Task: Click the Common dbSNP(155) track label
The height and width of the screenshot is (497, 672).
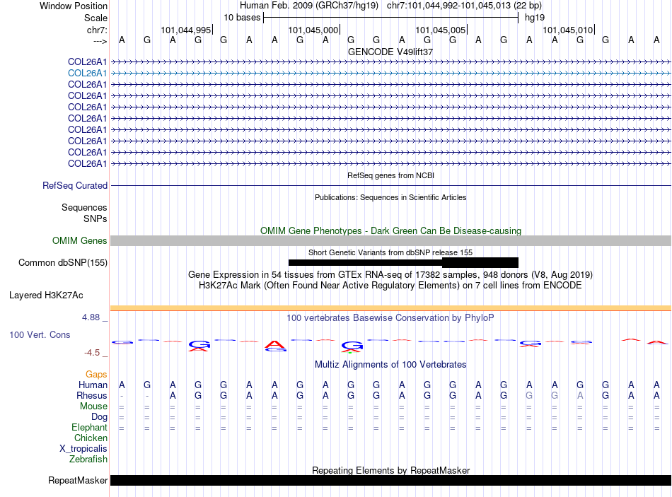Action: pos(63,262)
